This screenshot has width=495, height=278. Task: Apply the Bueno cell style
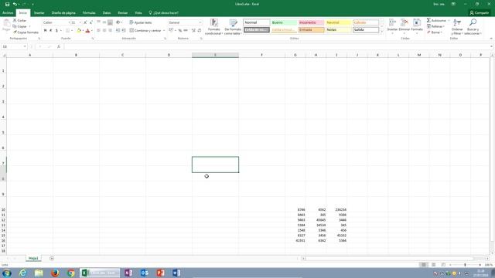[284, 22]
